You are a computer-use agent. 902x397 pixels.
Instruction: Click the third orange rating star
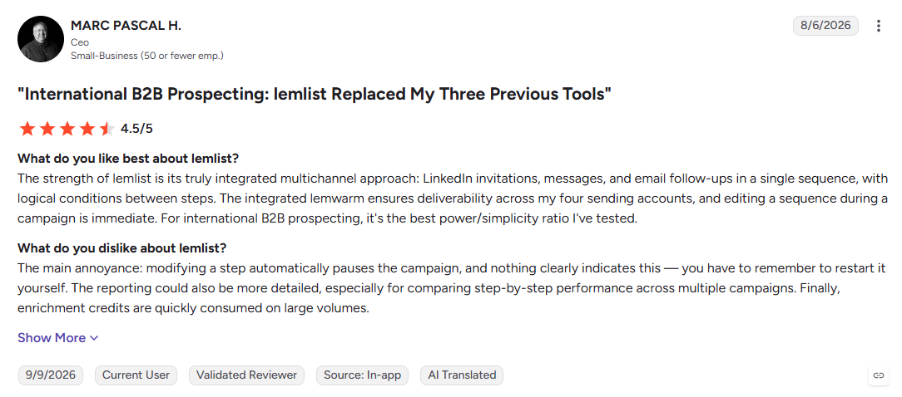click(67, 129)
